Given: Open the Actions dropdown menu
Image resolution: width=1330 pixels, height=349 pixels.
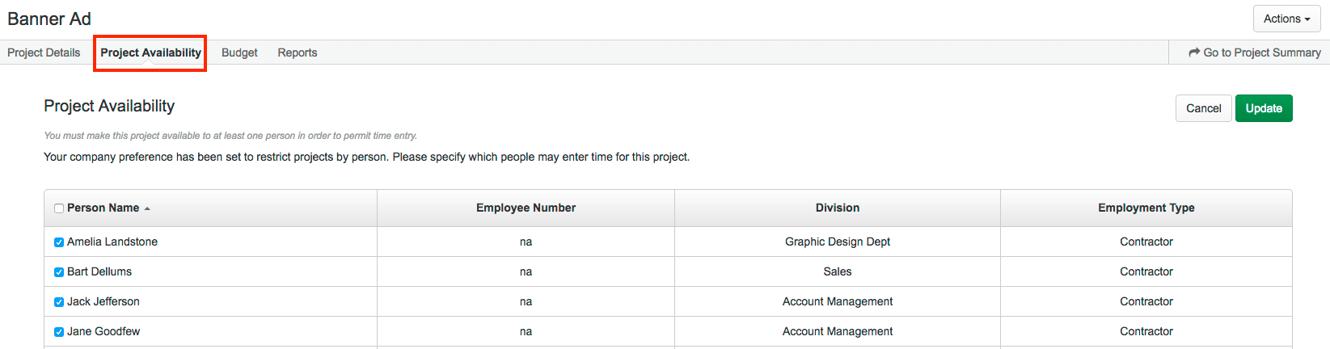Looking at the screenshot, I should point(1286,19).
